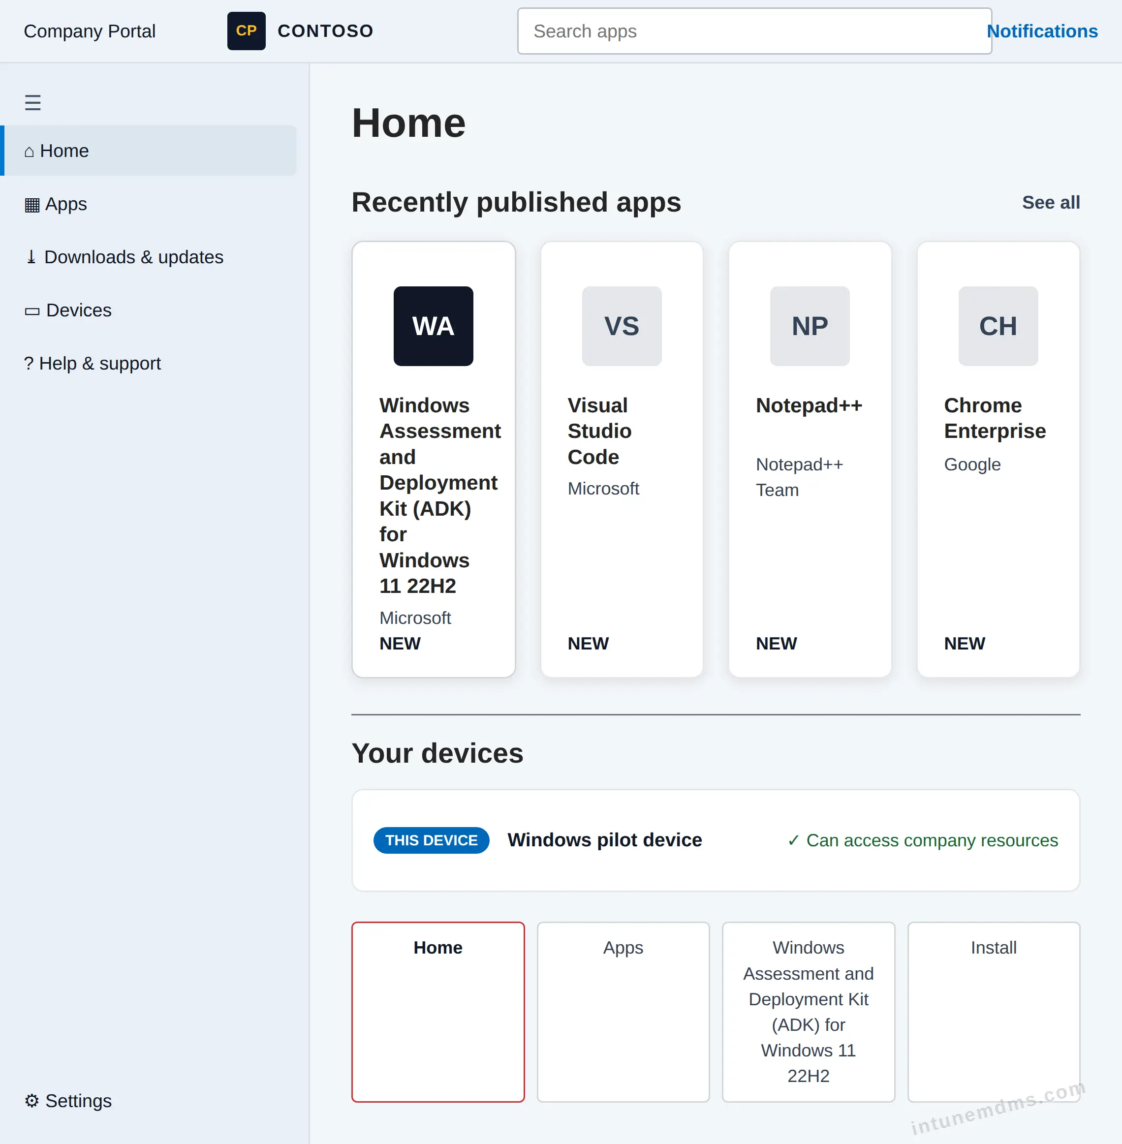The height and width of the screenshot is (1144, 1122).
Task: Focus the Search apps field
Action: (754, 31)
